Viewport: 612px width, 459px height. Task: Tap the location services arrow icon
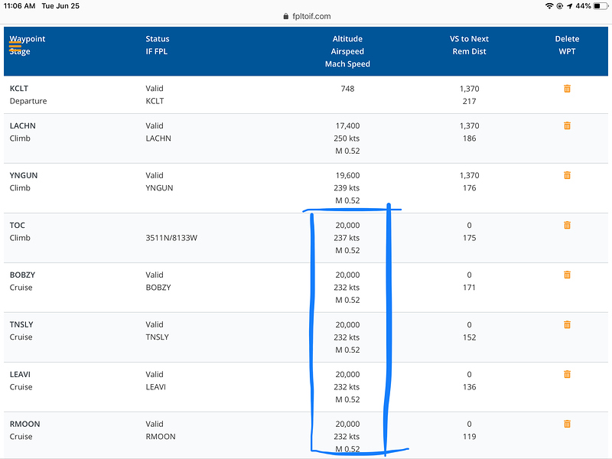570,6
